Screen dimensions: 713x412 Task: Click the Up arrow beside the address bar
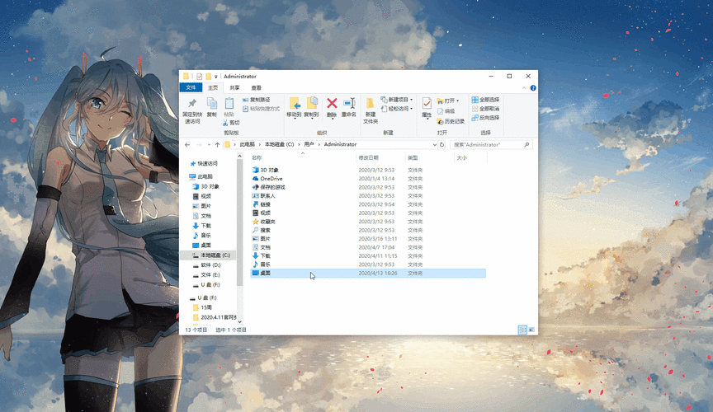click(x=217, y=144)
